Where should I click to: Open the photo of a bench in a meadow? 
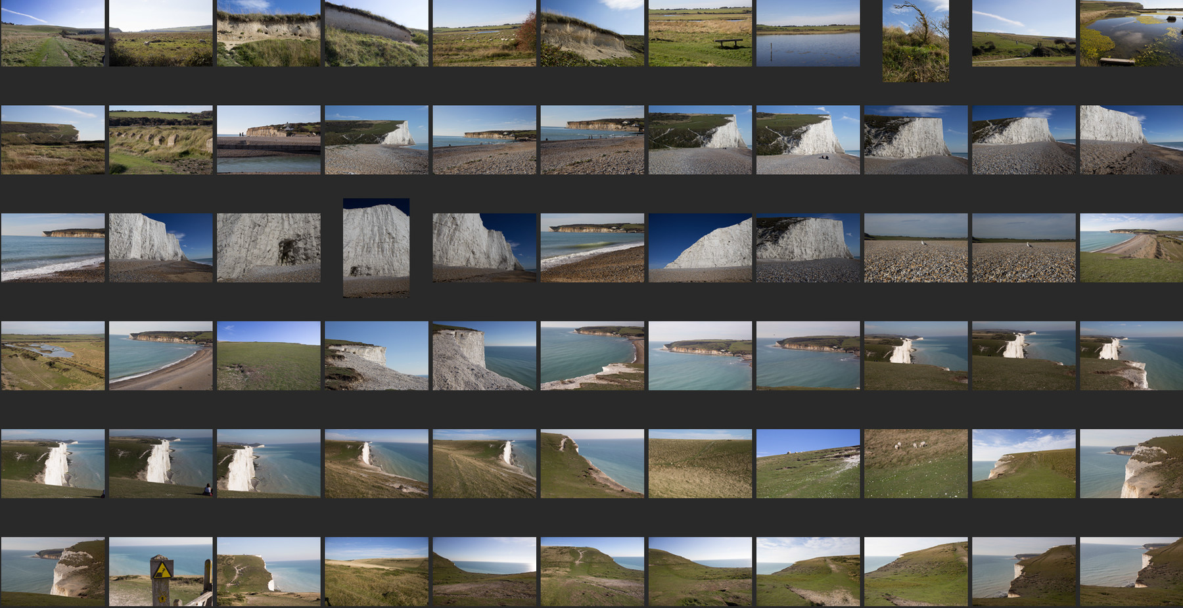click(700, 33)
